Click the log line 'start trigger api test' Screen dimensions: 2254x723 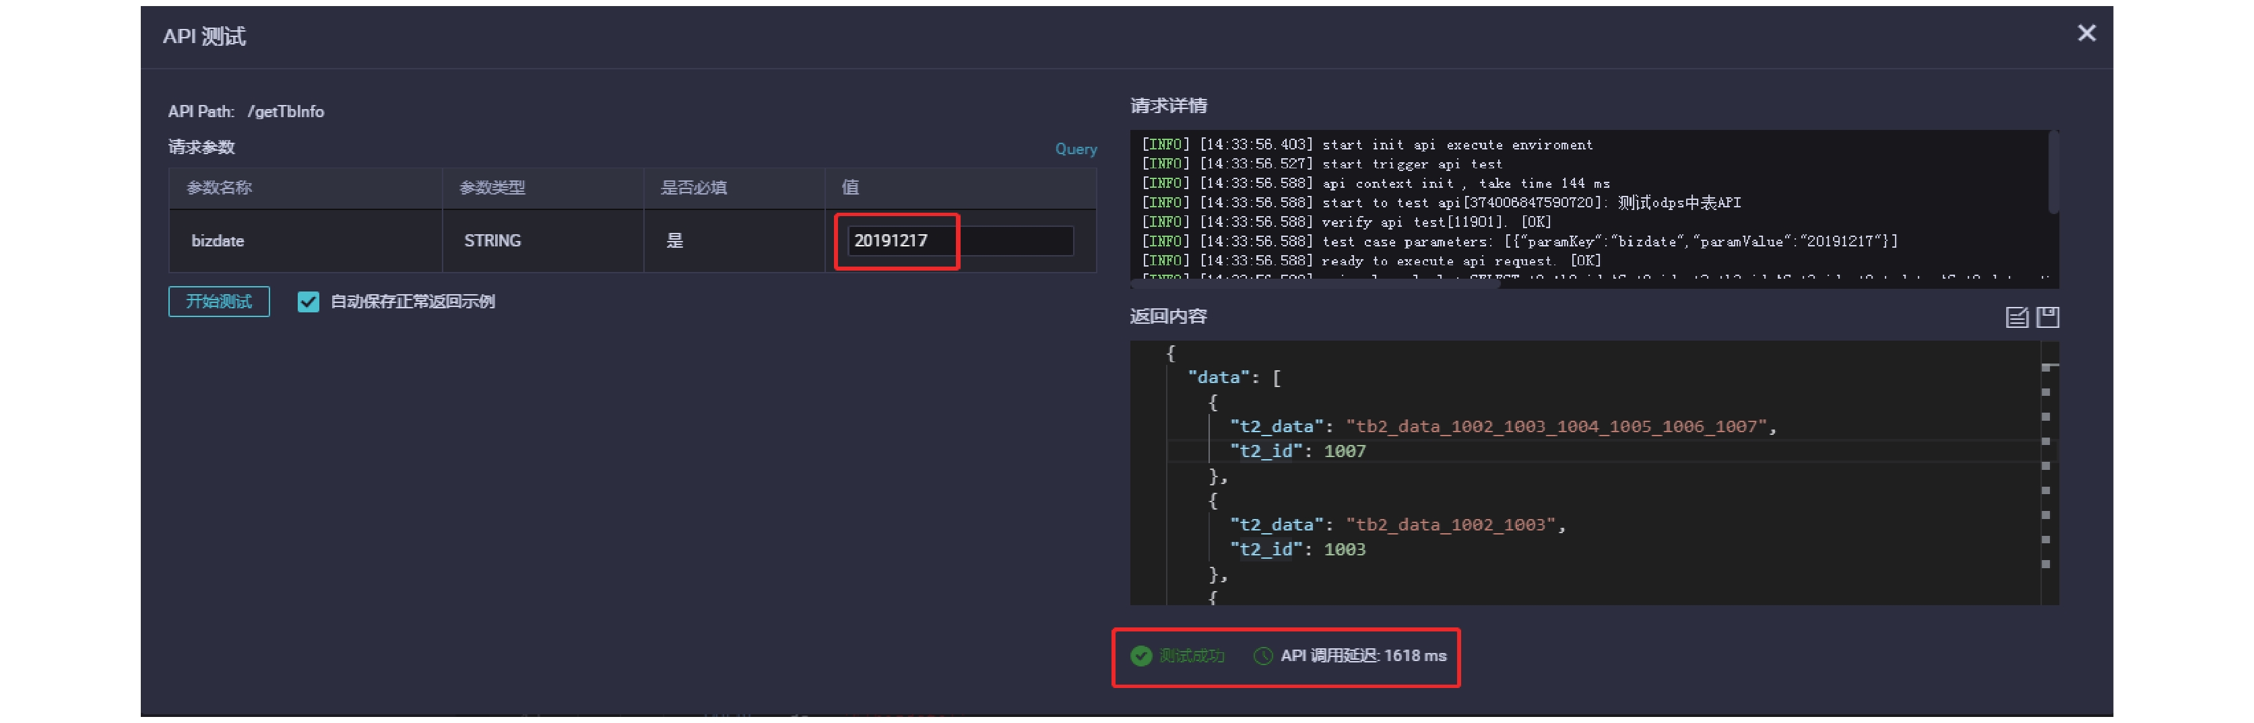point(1321,164)
